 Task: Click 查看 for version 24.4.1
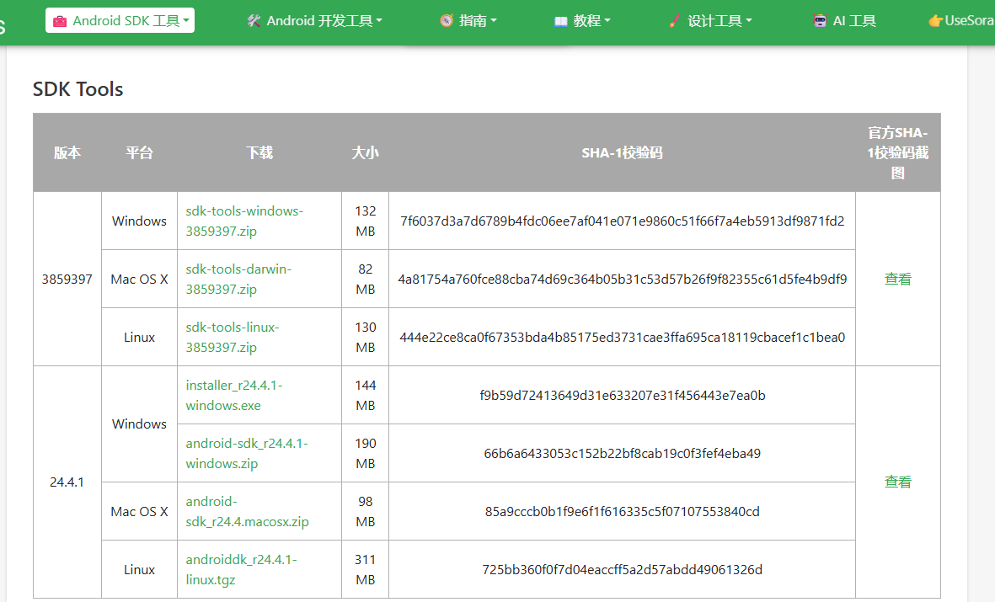pos(898,482)
